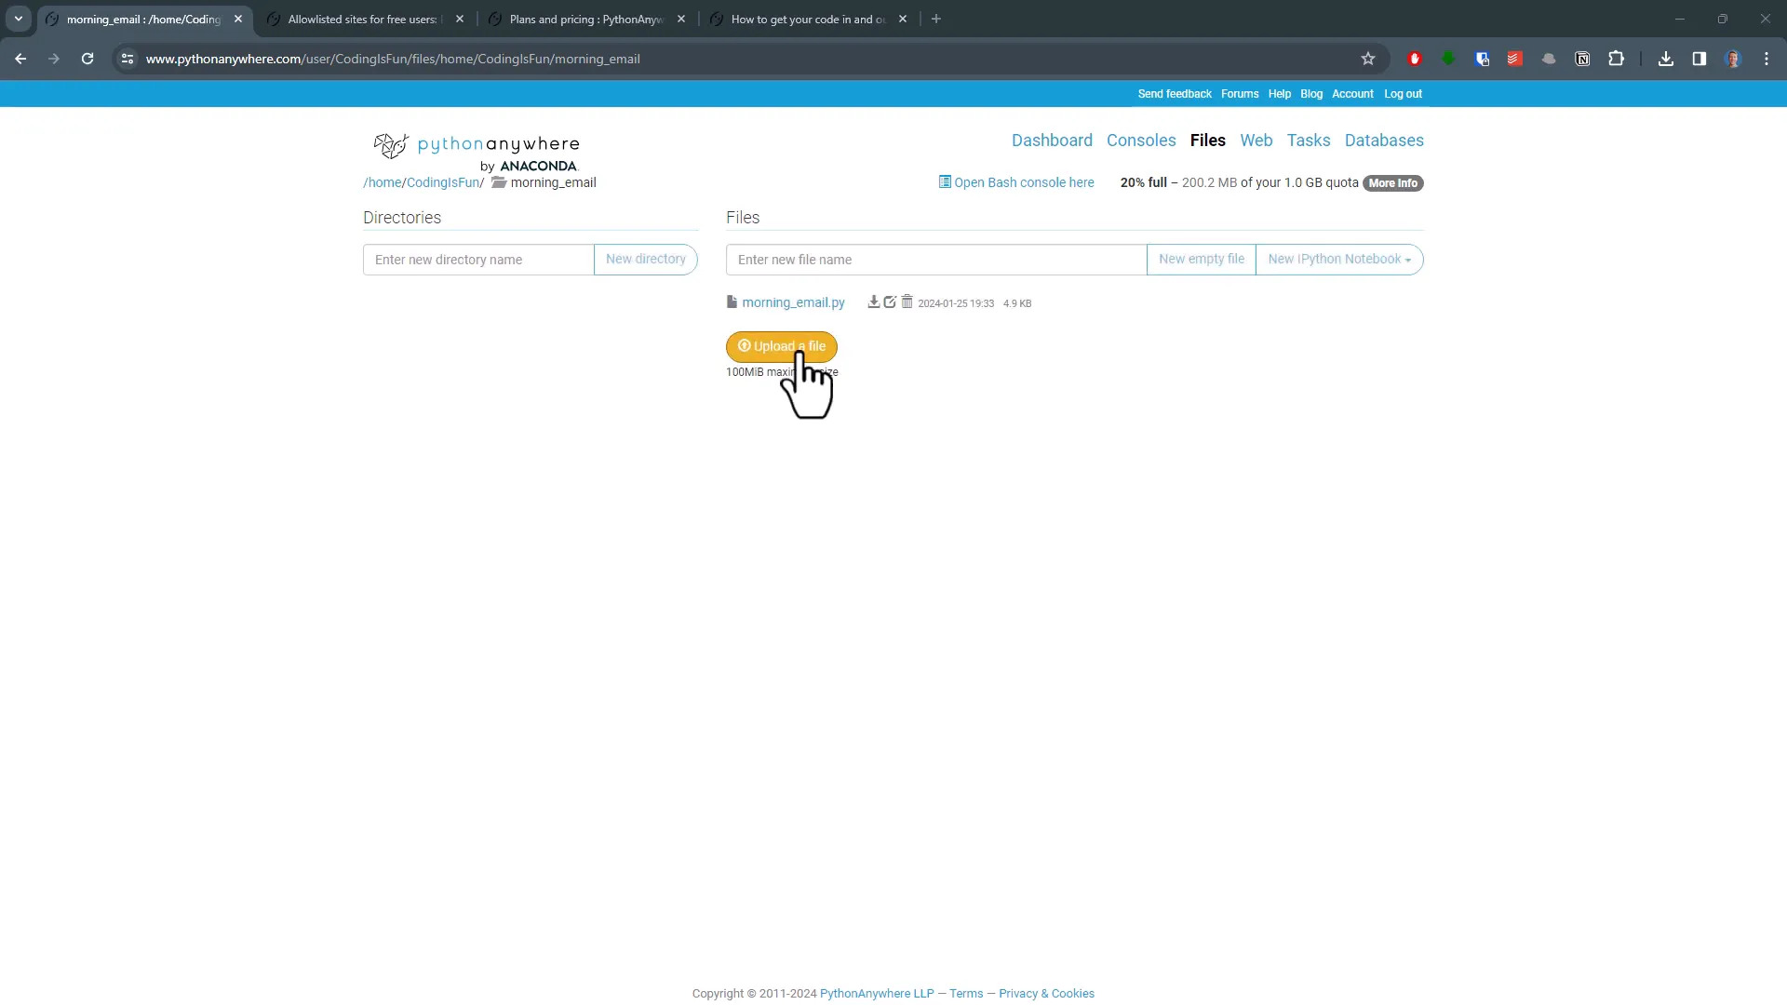Open the Todoist extension

point(1514,58)
